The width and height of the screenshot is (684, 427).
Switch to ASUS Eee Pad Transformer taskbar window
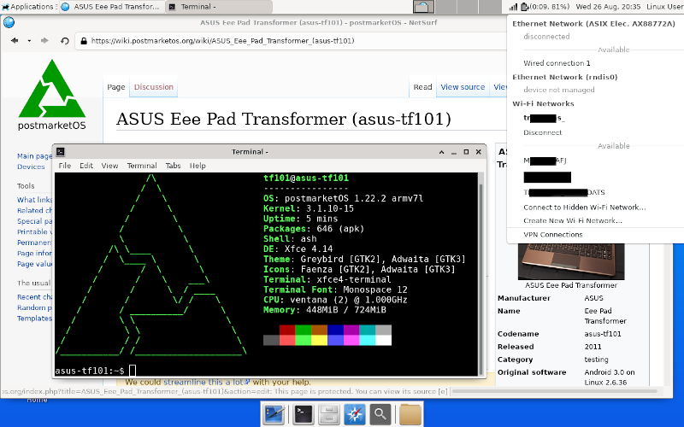point(111,7)
